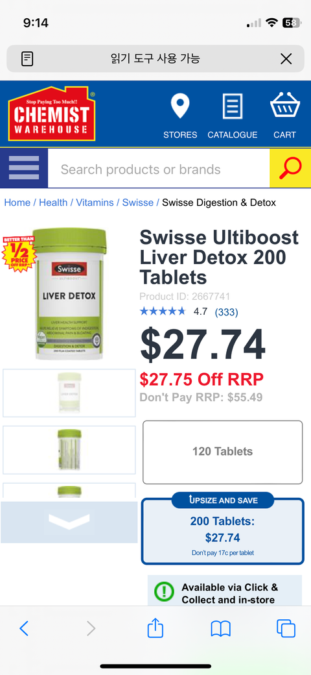Click the Health breadcrumb link
The width and height of the screenshot is (311, 675).
pos(53,202)
